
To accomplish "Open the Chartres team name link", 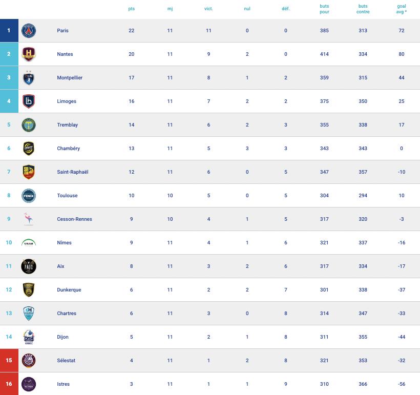I will [x=67, y=314].
